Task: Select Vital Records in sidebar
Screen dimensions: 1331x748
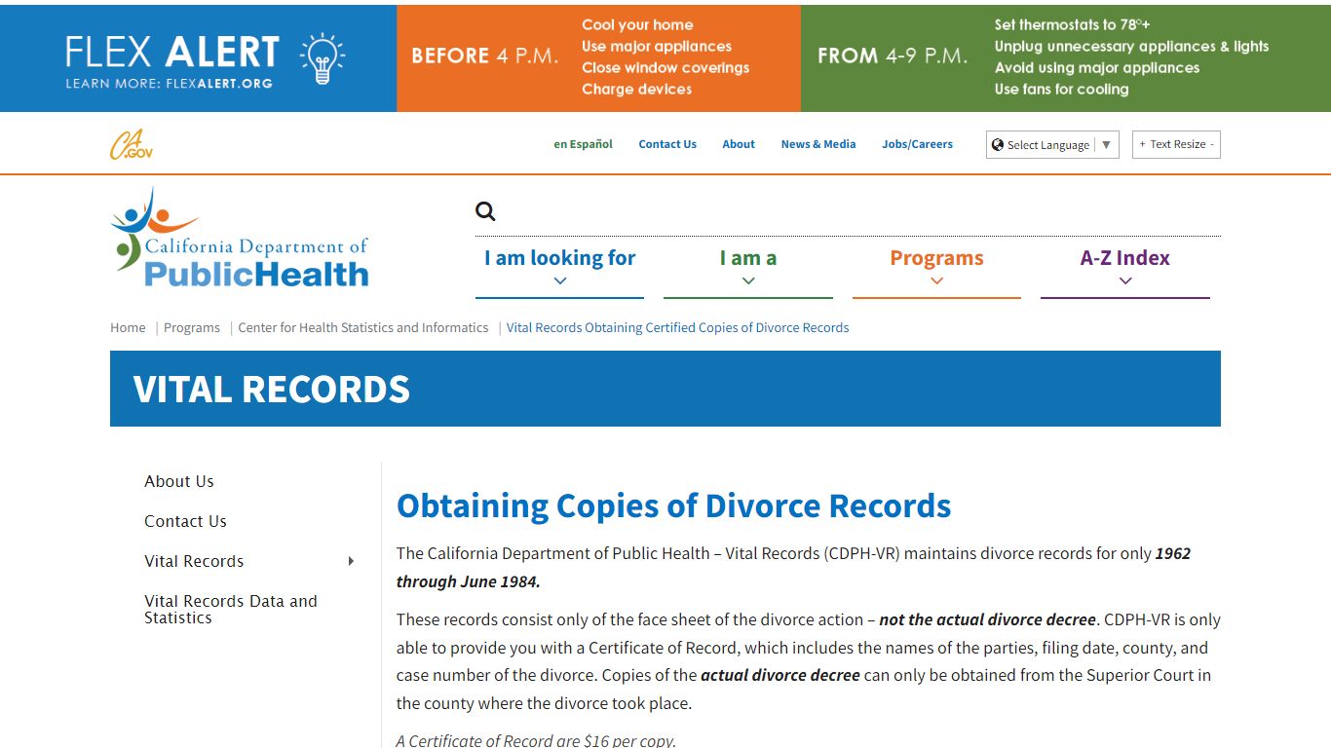Action: (x=194, y=561)
